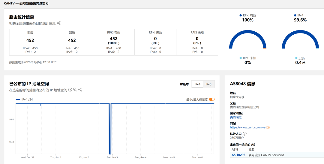Click external link icon beside cantv.com.ve
The width and height of the screenshot is (324, 164).
[x=268, y=128]
